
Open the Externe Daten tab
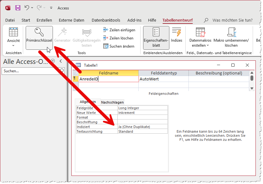point(71,20)
